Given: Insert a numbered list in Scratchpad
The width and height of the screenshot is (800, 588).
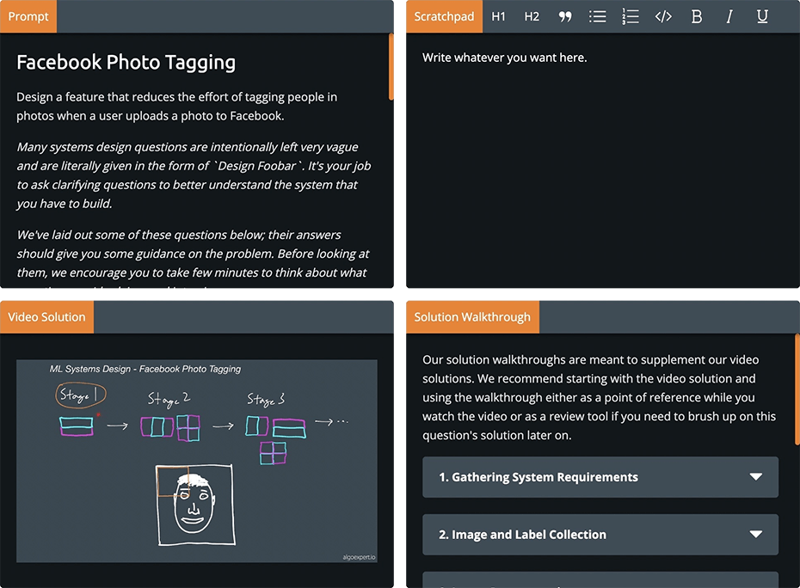Looking at the screenshot, I should (x=631, y=16).
